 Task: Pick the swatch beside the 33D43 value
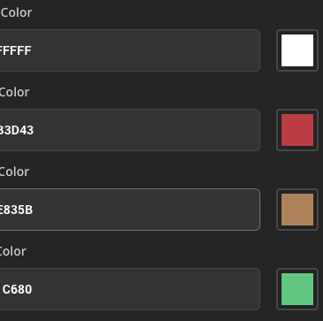click(x=297, y=130)
